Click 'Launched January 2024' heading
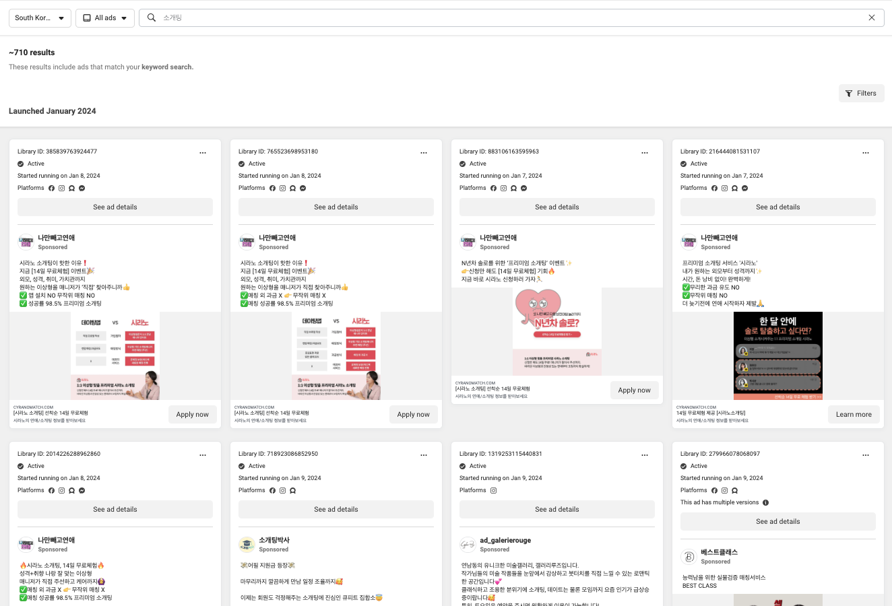Viewport: 892px width, 606px height. click(x=53, y=111)
